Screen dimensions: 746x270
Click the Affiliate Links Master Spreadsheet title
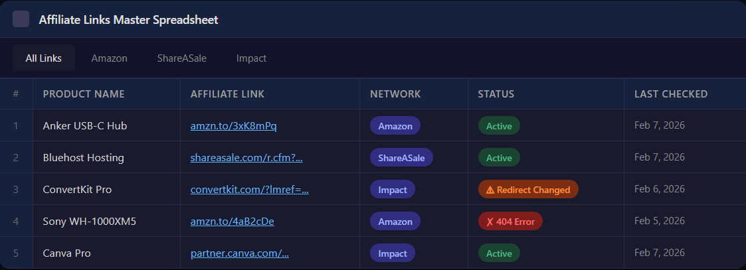click(x=128, y=19)
